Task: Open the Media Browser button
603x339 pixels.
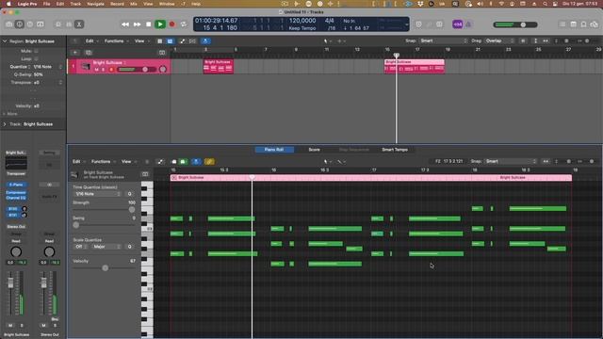Action: (594, 24)
